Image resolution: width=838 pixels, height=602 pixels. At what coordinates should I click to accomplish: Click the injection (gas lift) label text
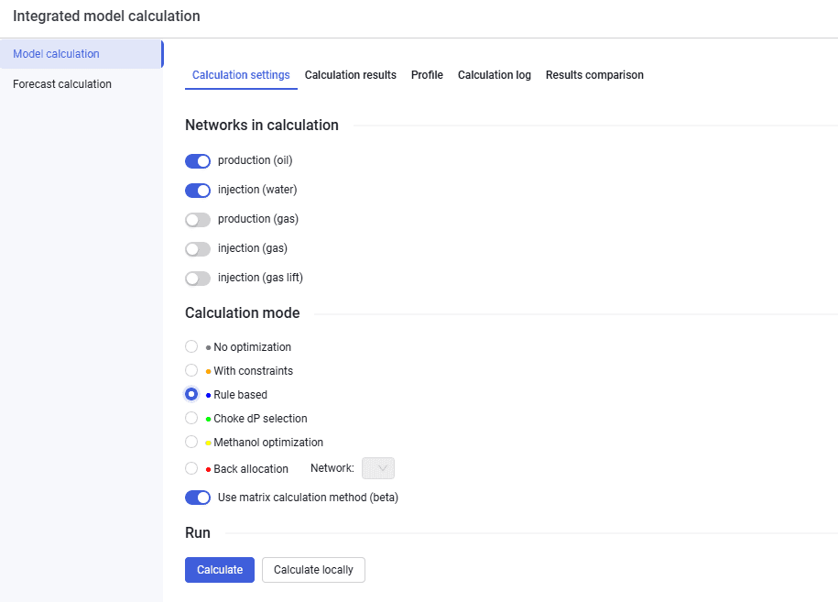260,278
